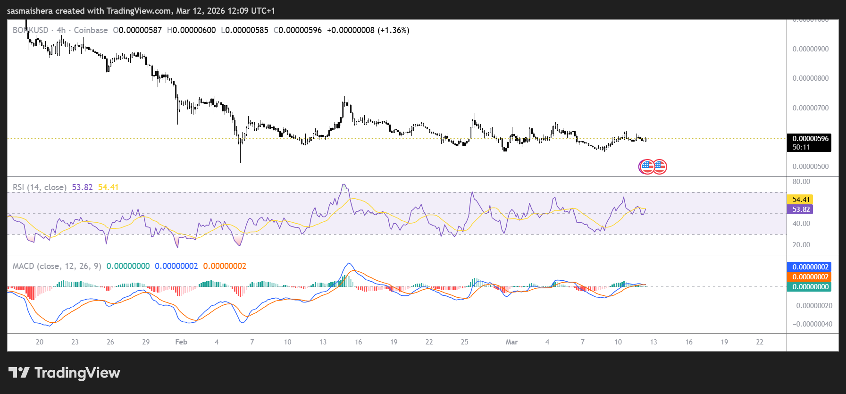Click the open value O0.00000587
The height and width of the screenshot is (394, 846).
(x=137, y=30)
